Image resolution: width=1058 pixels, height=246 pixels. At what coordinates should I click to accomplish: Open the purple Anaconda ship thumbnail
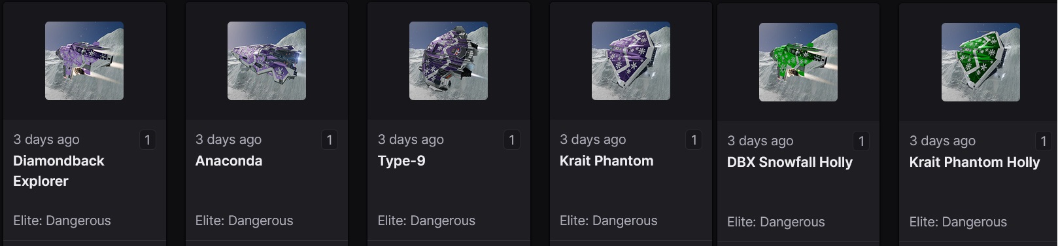pyautogui.click(x=267, y=61)
